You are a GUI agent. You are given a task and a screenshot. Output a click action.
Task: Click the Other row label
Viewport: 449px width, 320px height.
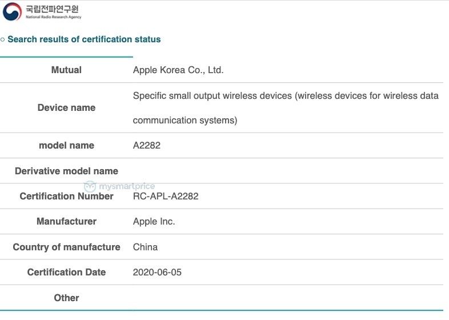coord(66,298)
